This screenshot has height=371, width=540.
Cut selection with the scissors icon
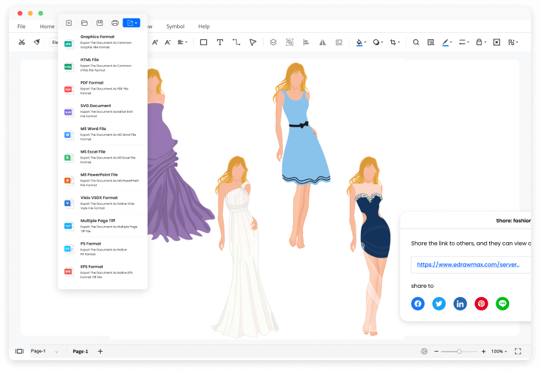click(22, 43)
